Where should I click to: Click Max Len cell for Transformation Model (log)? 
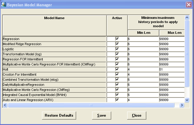tap(172, 54)
